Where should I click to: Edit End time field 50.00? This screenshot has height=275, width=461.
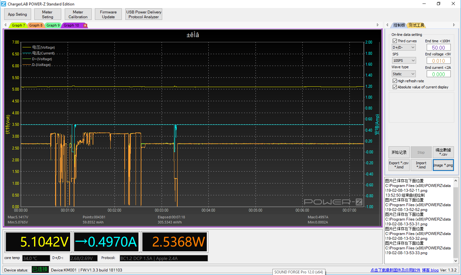pos(439,48)
